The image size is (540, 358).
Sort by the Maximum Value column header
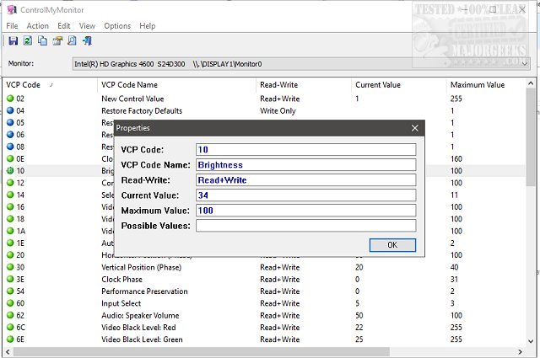(x=477, y=84)
